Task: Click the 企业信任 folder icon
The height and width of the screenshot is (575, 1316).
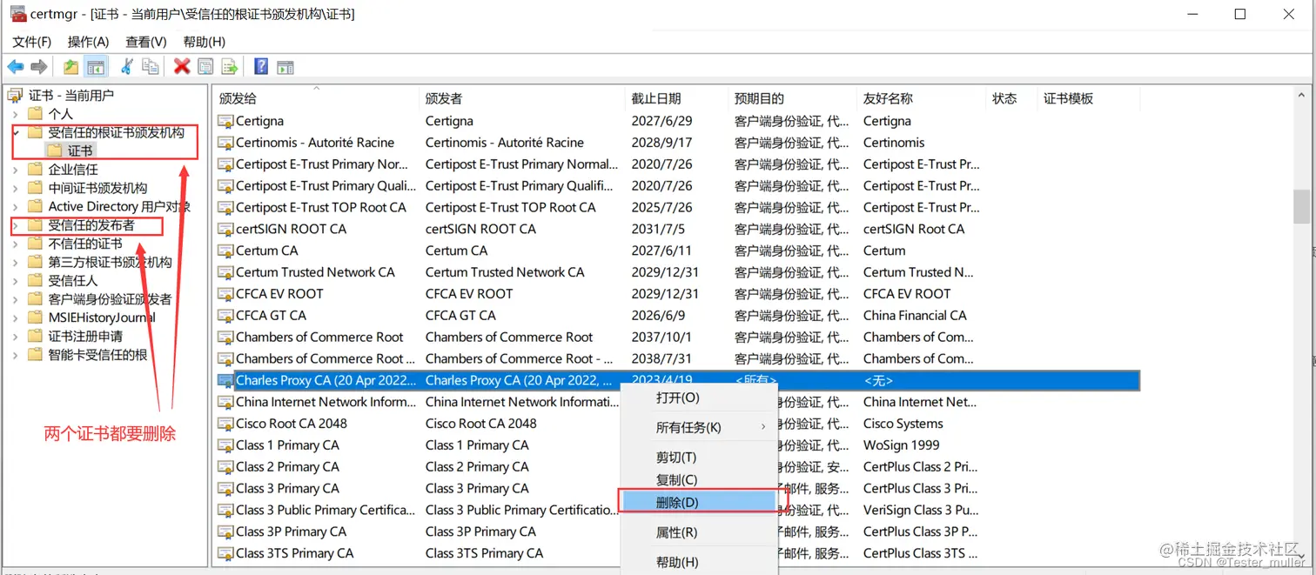Action: 35,170
